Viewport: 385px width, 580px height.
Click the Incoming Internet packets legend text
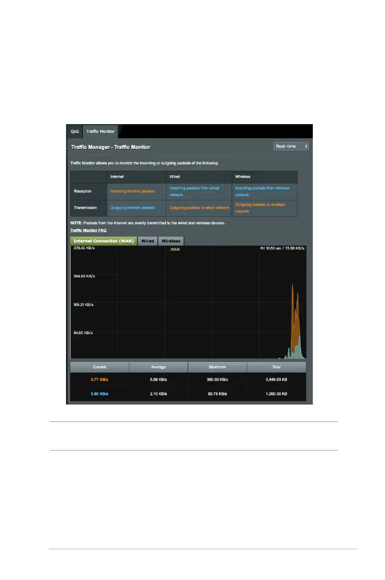(x=132, y=191)
